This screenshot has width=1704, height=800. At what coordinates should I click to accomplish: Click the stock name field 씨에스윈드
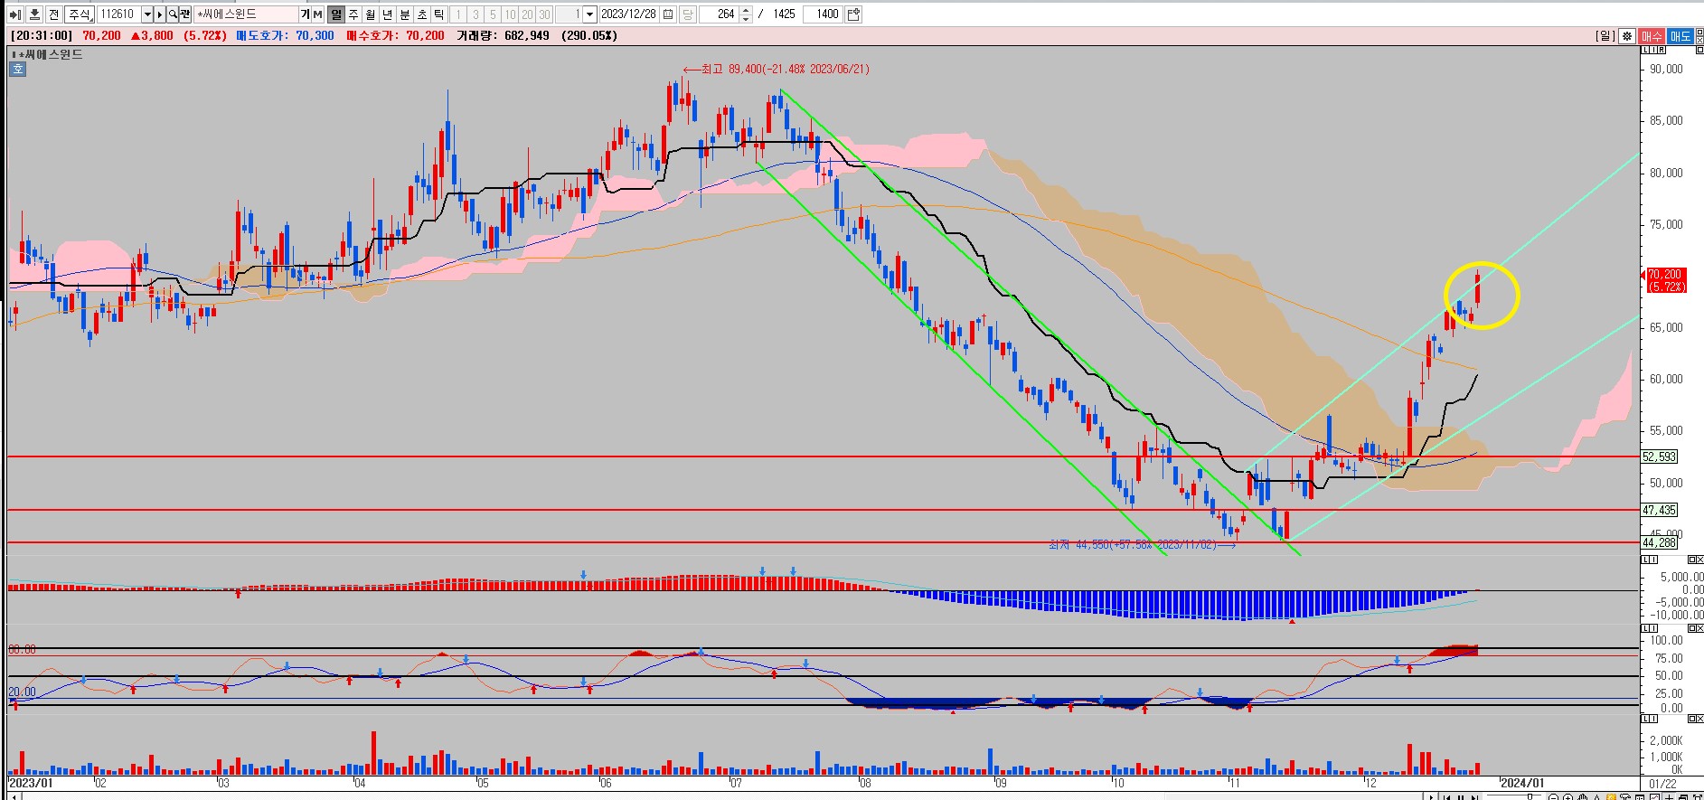(246, 14)
